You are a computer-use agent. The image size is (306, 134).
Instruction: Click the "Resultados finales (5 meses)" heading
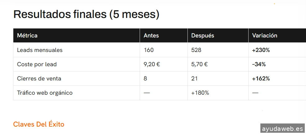tap(86, 15)
